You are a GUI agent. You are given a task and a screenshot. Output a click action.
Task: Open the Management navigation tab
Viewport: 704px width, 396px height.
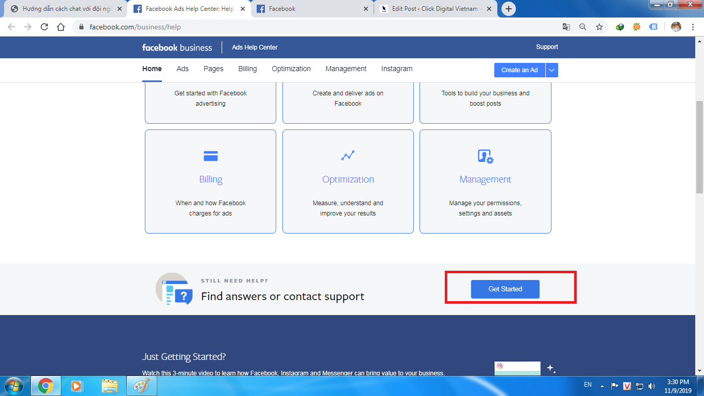(x=346, y=69)
